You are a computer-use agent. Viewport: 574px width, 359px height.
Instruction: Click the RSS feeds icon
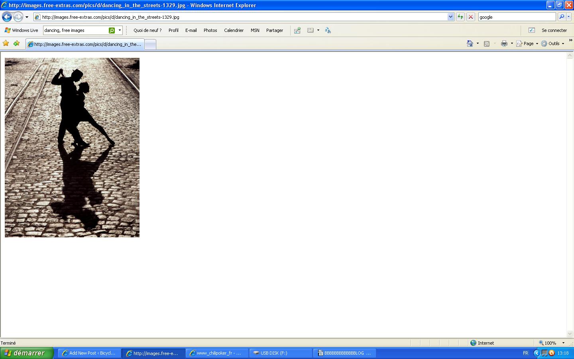point(487,43)
